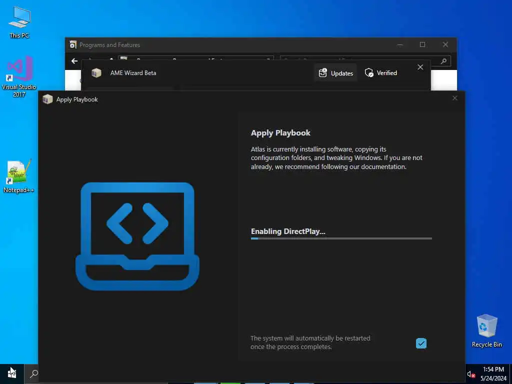Screen dimensions: 512x384
Task: Uncheck the automatic restart checkbox
Action: pos(421,343)
